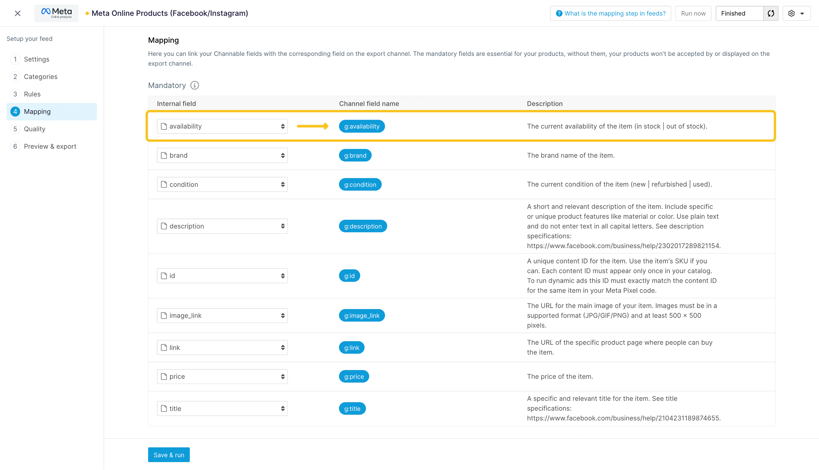Select the step 4 Mapping circle icon

(x=15, y=111)
